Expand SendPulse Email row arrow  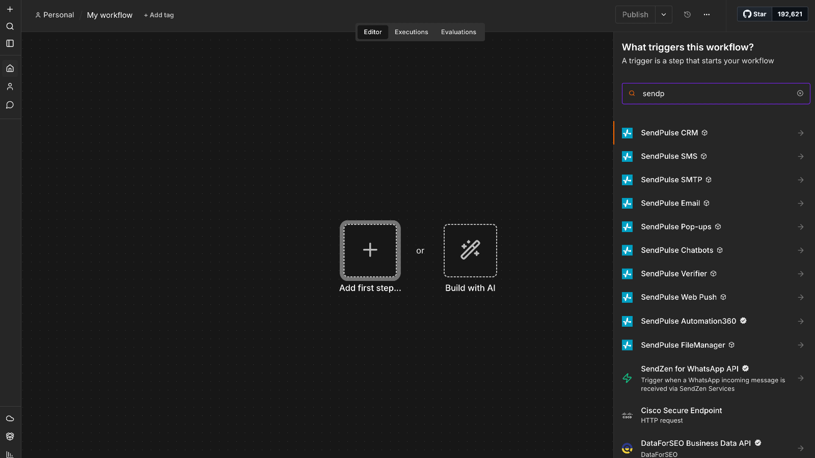[801, 203]
